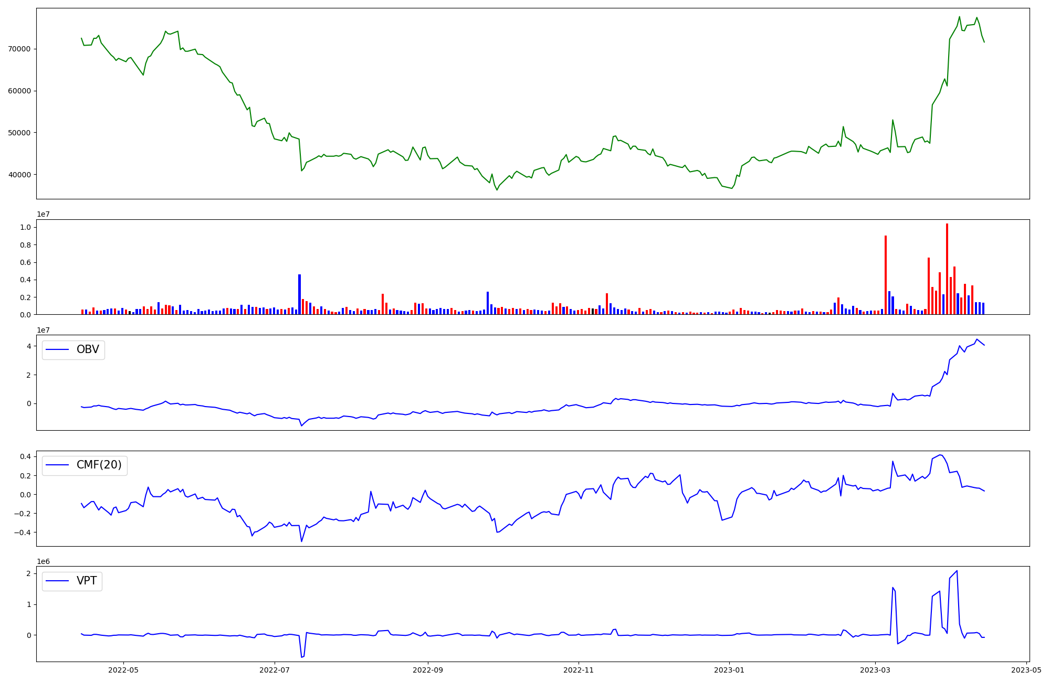The width and height of the screenshot is (1050, 682).
Task: Click the 2023-03 date axis label
Action: point(875,670)
